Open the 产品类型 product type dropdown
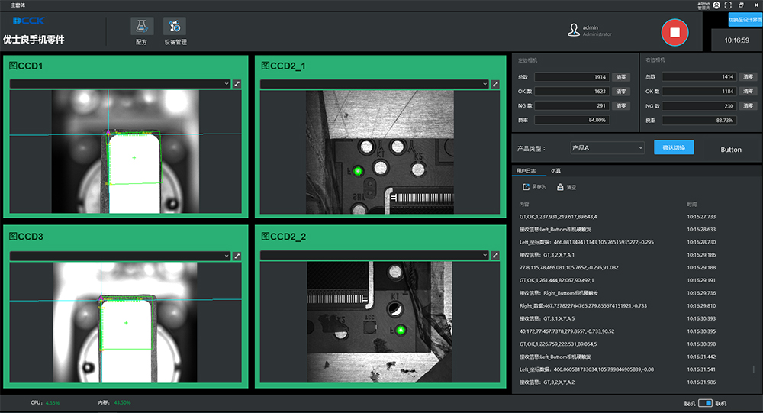Screen dimensions: 763x413 (x=607, y=148)
